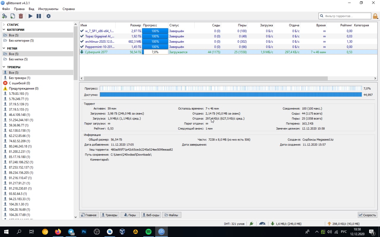This screenshot has height=237, width=380.
Task: Click the availability bar labeled Доступно
Action: coord(231,95)
